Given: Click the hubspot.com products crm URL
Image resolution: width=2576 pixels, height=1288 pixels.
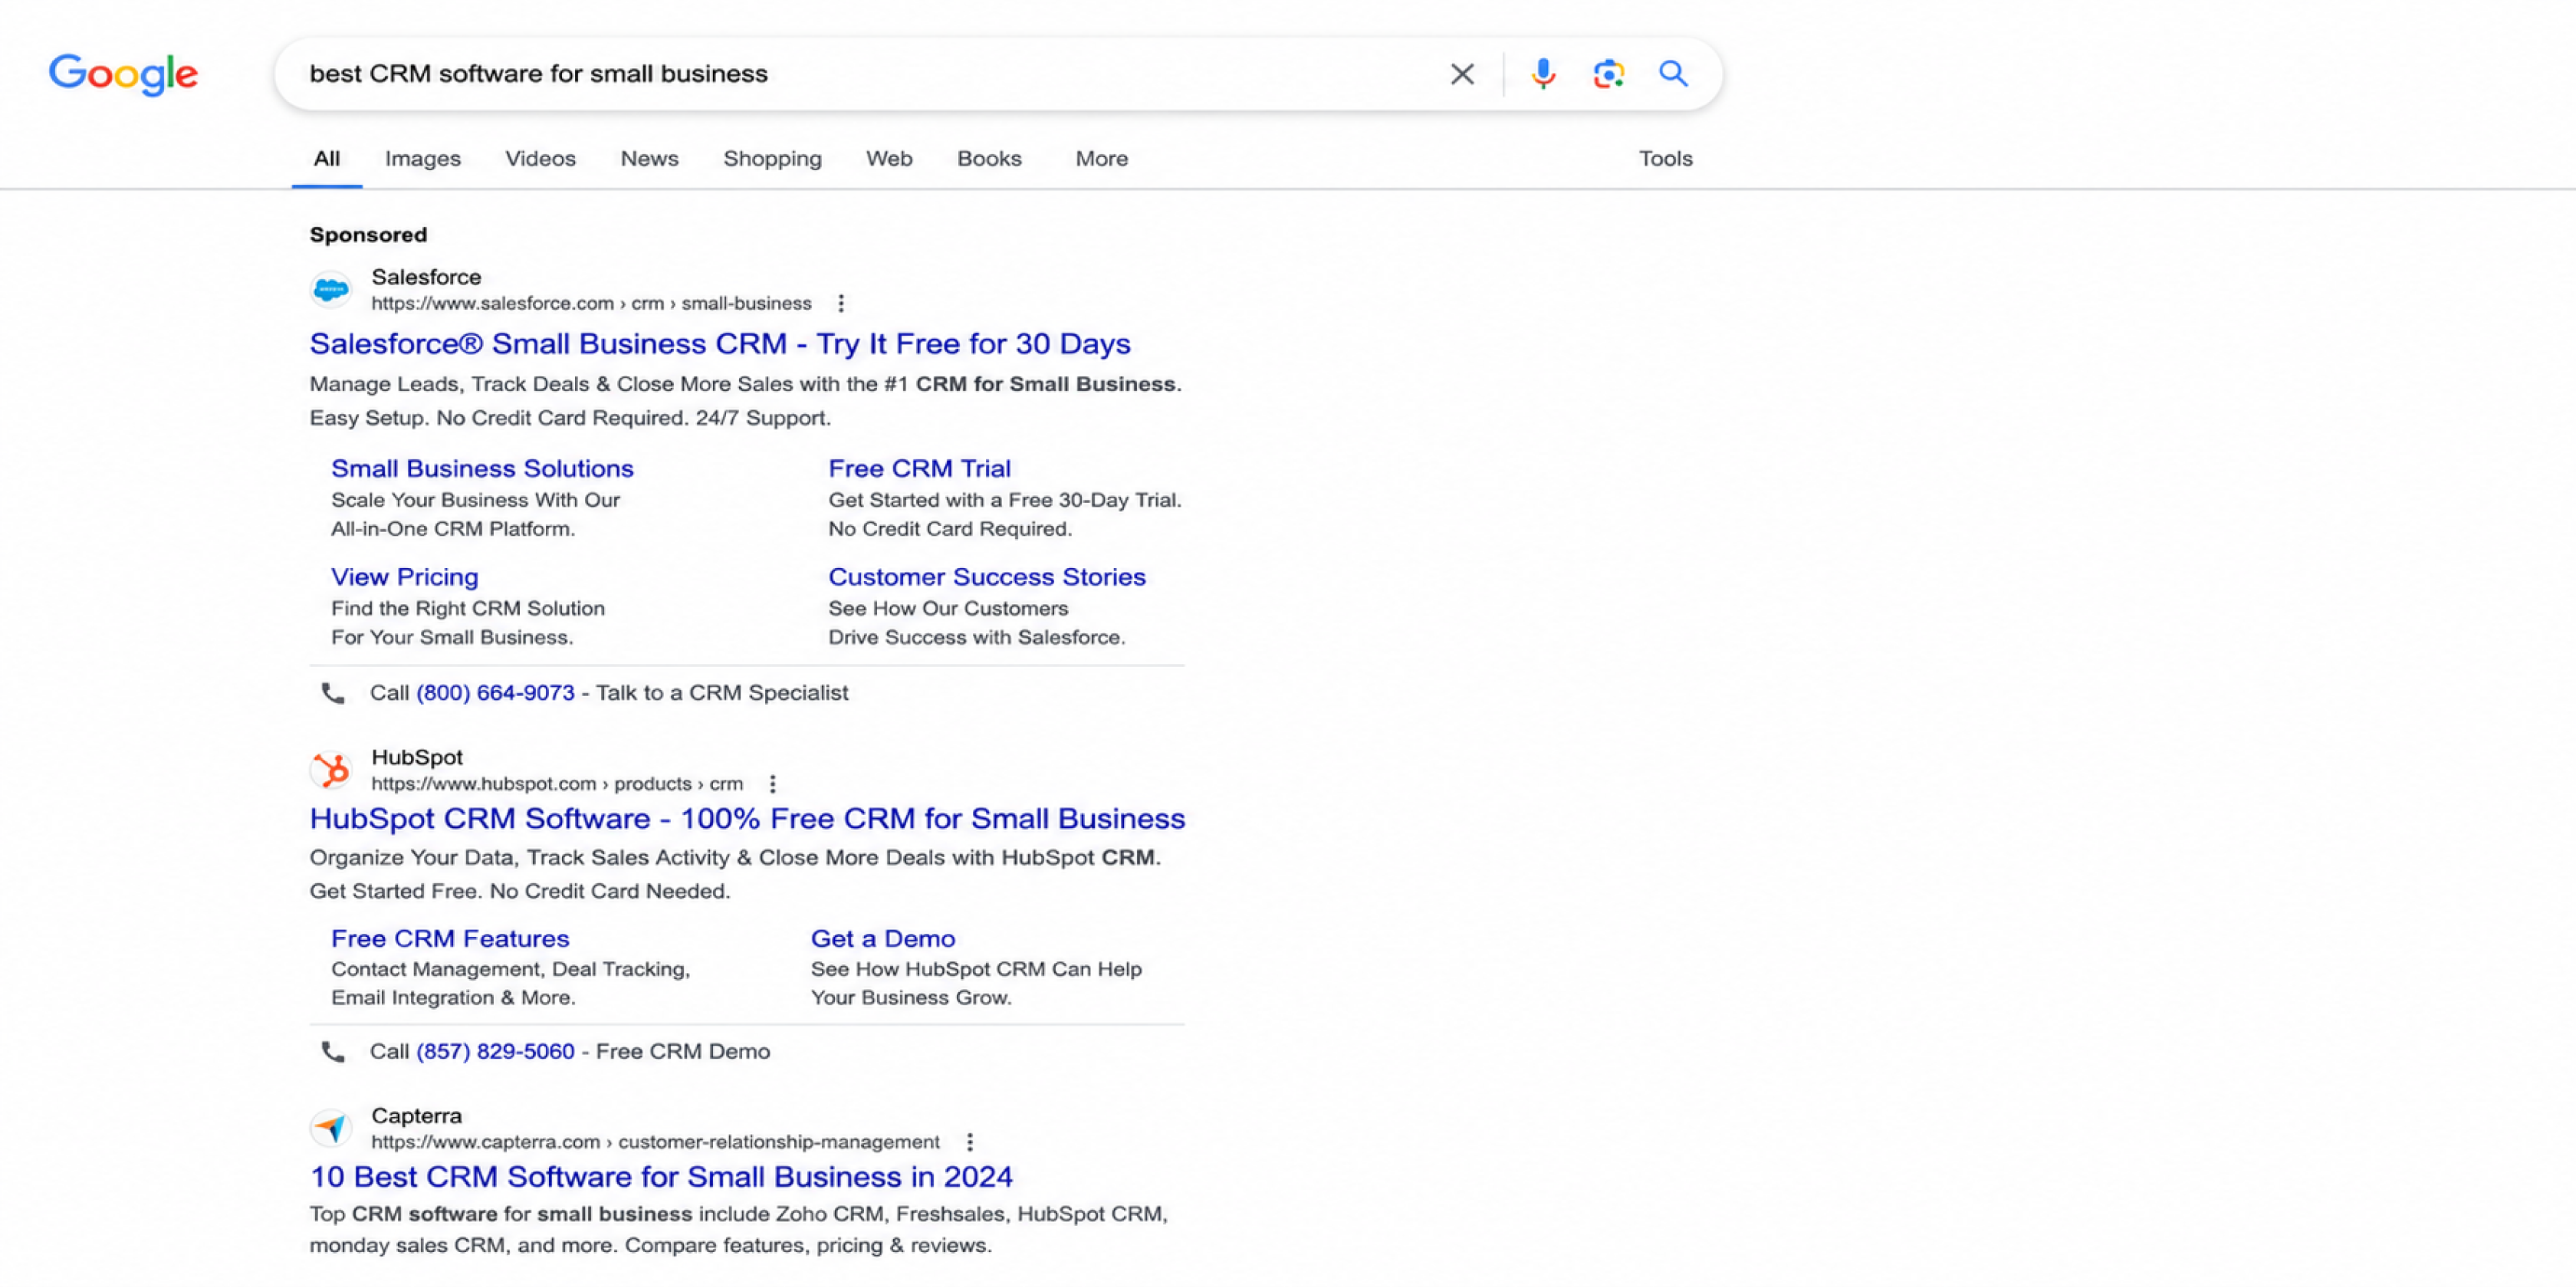Looking at the screenshot, I should [557, 784].
